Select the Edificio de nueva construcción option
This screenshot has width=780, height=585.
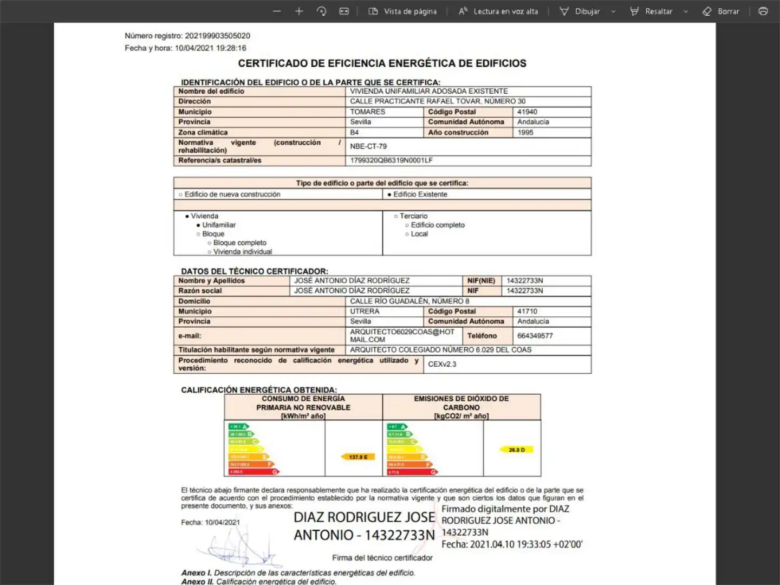[x=230, y=194]
